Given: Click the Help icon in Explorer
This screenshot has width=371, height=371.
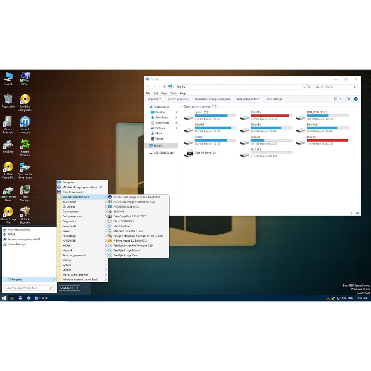Looking at the screenshot, I should tap(355, 99).
